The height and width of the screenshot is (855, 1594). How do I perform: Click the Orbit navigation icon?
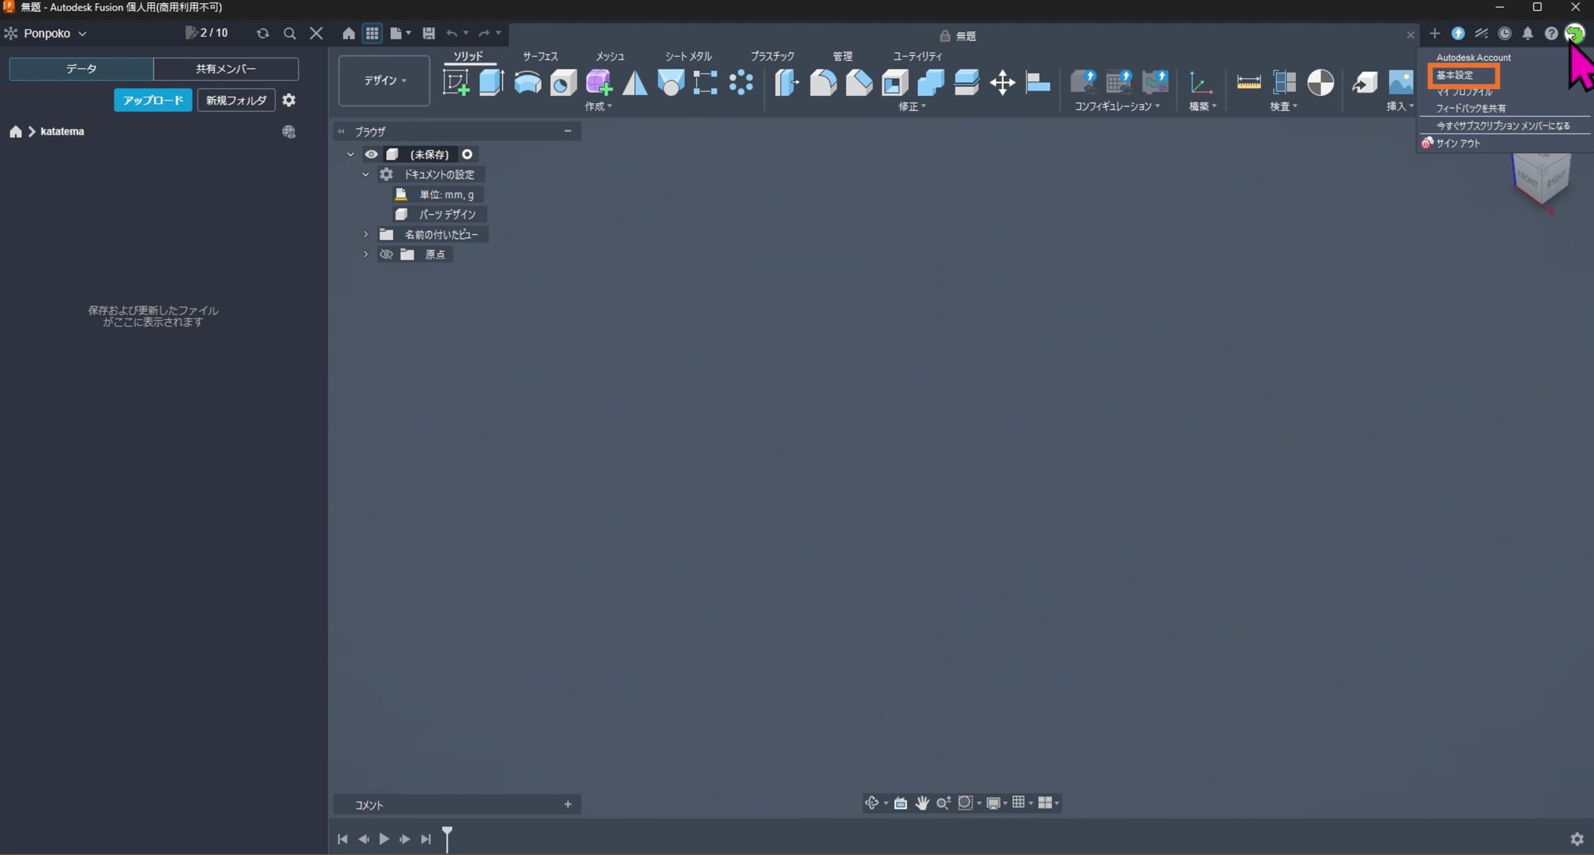click(x=872, y=803)
